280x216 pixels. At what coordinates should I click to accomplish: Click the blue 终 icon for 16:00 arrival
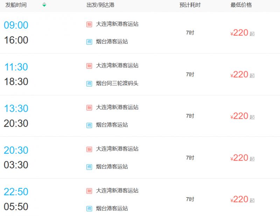(x=89, y=42)
